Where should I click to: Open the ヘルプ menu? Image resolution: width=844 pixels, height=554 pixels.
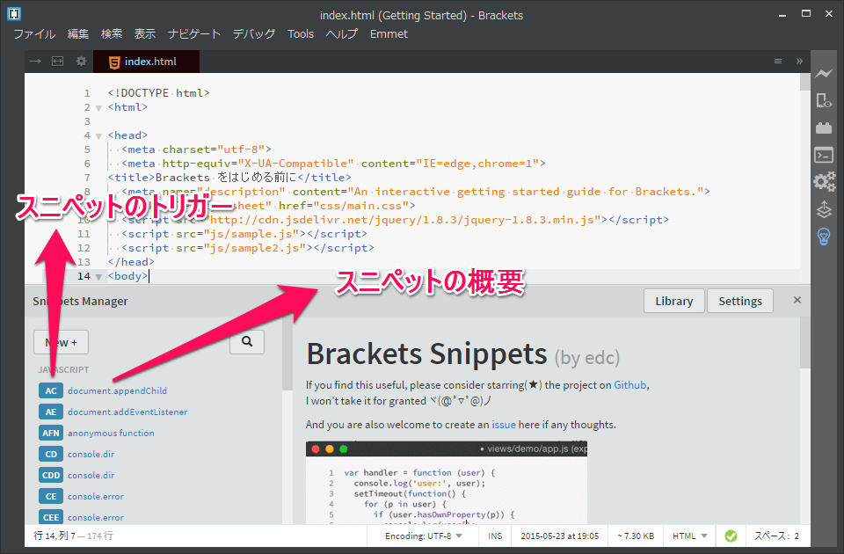pos(342,34)
